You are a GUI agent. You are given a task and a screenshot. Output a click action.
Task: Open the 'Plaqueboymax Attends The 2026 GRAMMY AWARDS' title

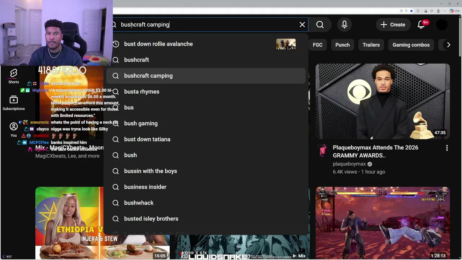pos(375,151)
